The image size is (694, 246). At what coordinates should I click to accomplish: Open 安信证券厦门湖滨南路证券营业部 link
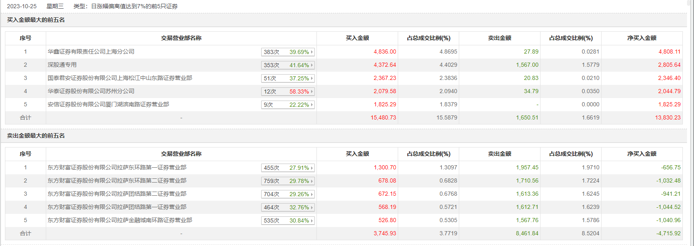pos(108,104)
